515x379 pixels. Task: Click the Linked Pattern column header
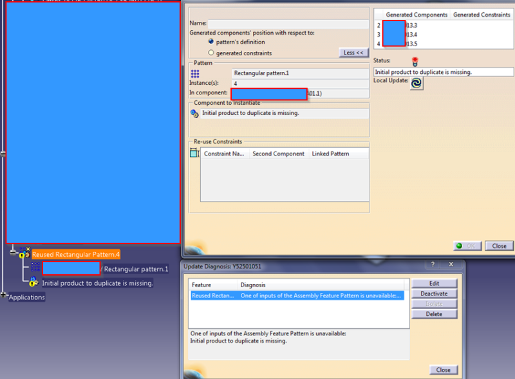339,154
